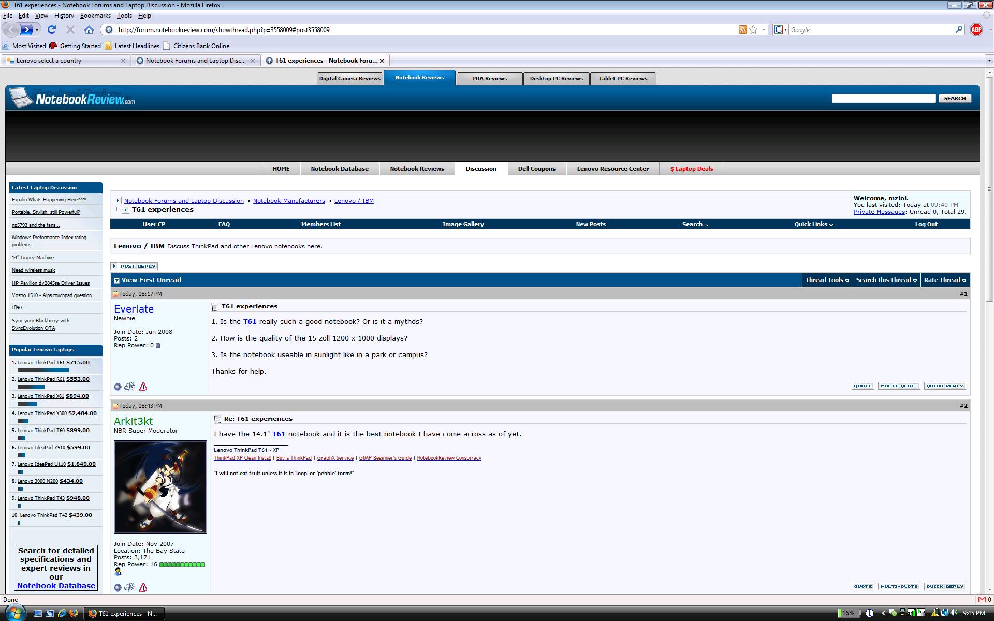994x621 pixels.
Task: Click the Firefox forward navigation button
Action: [26, 29]
